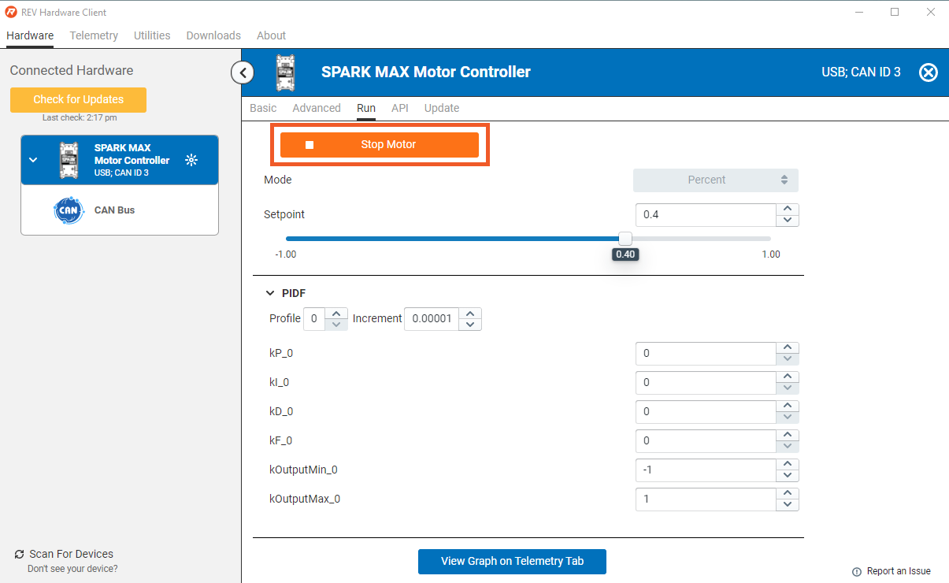The height and width of the screenshot is (583, 949).
Task: Collapse the sidebar with the chevron circle
Action: click(x=243, y=73)
